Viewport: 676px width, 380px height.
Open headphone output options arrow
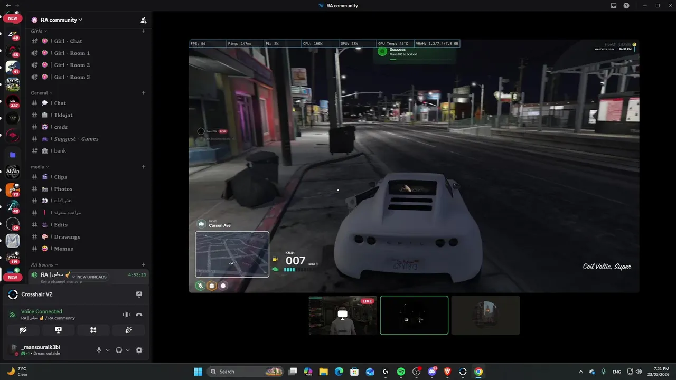pos(128,350)
